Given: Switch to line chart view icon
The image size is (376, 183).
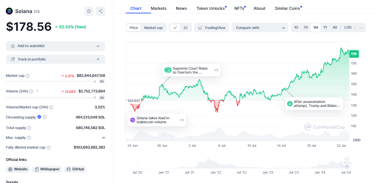Looking at the screenshot, I should [x=175, y=28].
